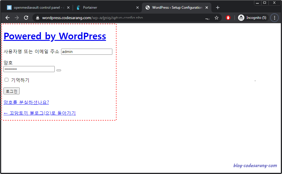
Task: Toggle the show password button
Action: tap(59, 70)
